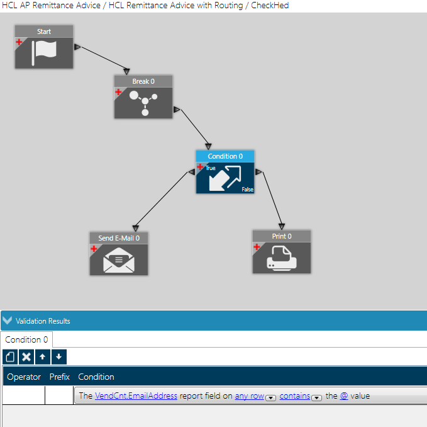This screenshot has width=427, height=427.
Task: Click the Validation Results header text
Action: pyautogui.click(x=43, y=321)
